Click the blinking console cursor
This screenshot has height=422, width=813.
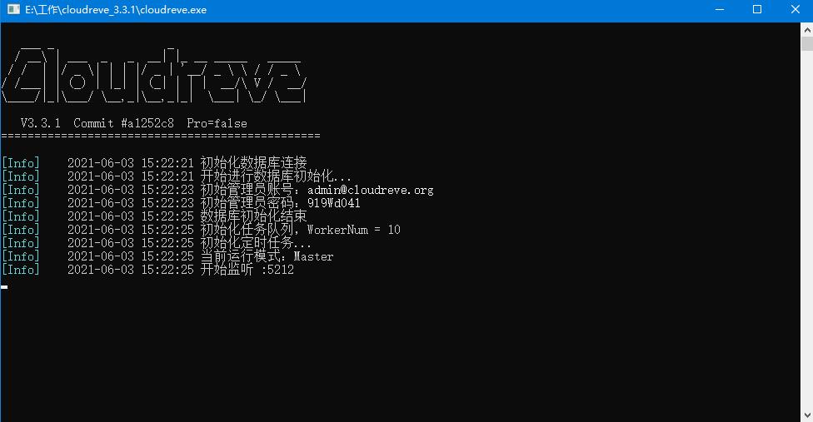coord(4,286)
